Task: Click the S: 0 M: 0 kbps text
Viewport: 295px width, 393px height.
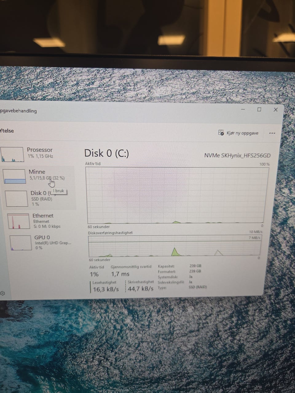Action: tap(47, 226)
